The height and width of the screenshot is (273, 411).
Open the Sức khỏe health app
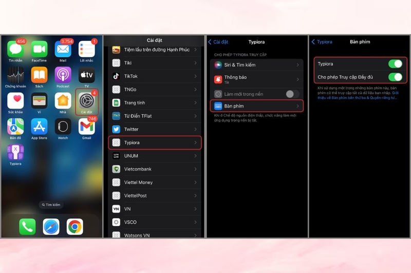[x=15, y=100]
